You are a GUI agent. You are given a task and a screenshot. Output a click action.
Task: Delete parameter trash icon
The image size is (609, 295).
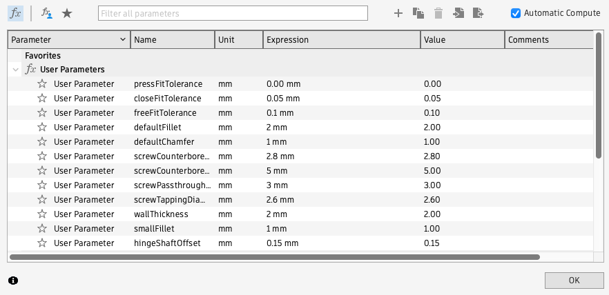click(438, 13)
